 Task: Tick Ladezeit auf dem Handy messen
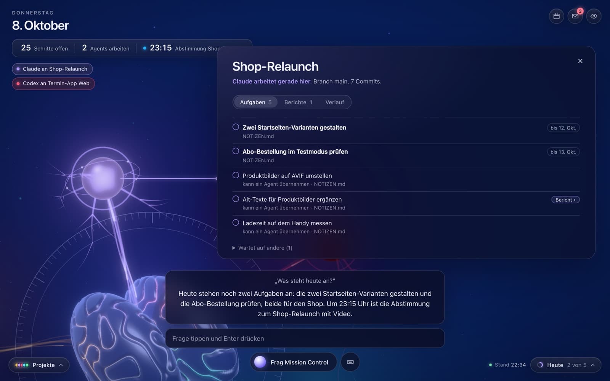(236, 223)
